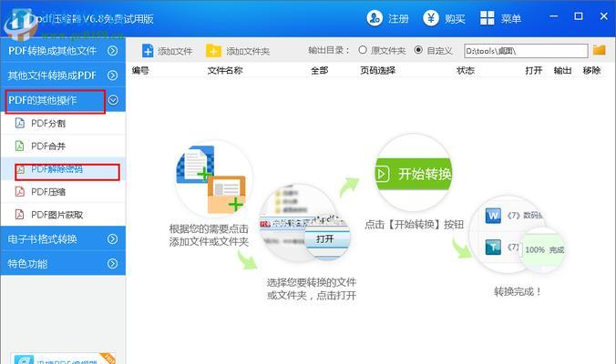Click the 注册 text link
616x364 pixels.
click(x=398, y=18)
